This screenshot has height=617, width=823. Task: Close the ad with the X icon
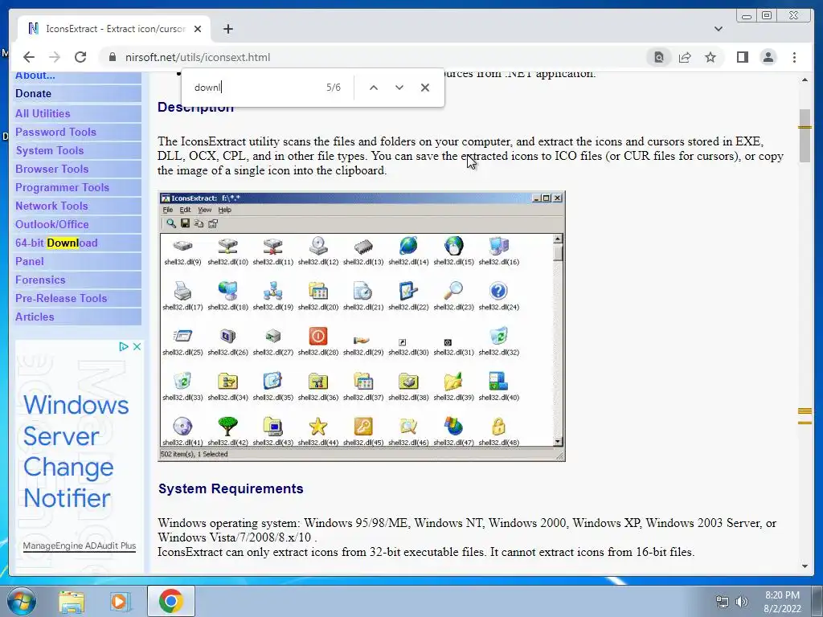pyautogui.click(x=137, y=346)
